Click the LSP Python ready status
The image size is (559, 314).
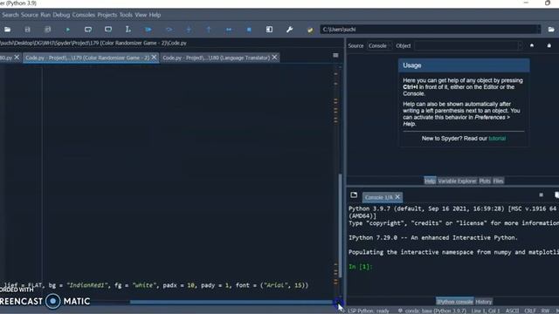[369, 311]
